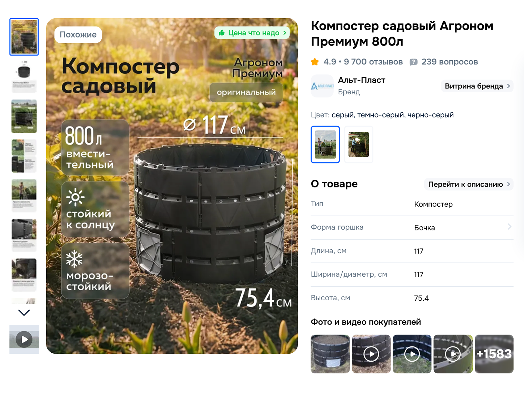
Task: Click the Цвет color label text
Action: click(320, 115)
